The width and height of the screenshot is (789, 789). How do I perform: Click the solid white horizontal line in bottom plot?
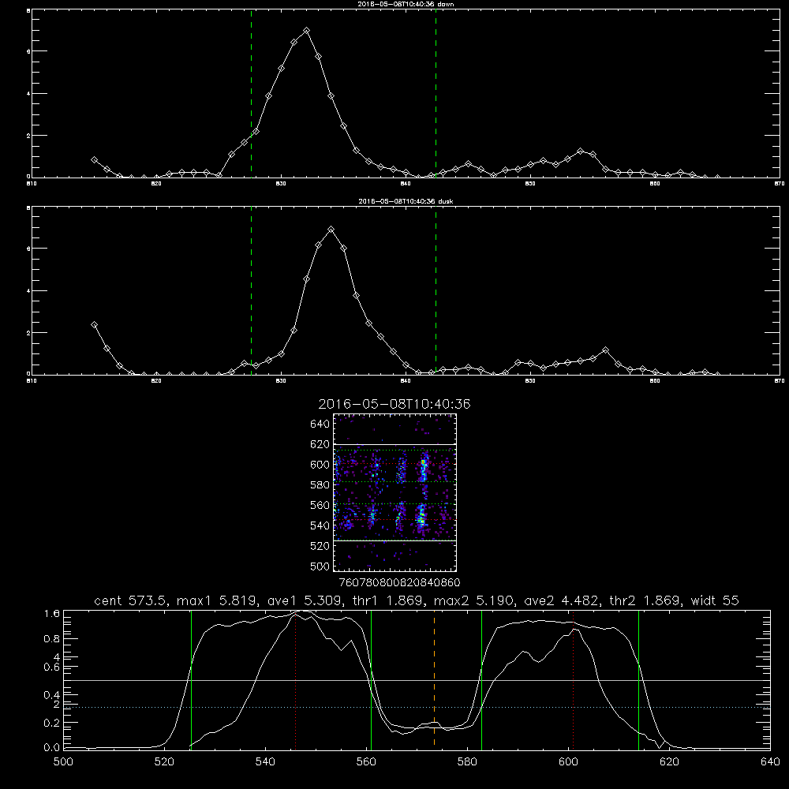tap(417, 680)
